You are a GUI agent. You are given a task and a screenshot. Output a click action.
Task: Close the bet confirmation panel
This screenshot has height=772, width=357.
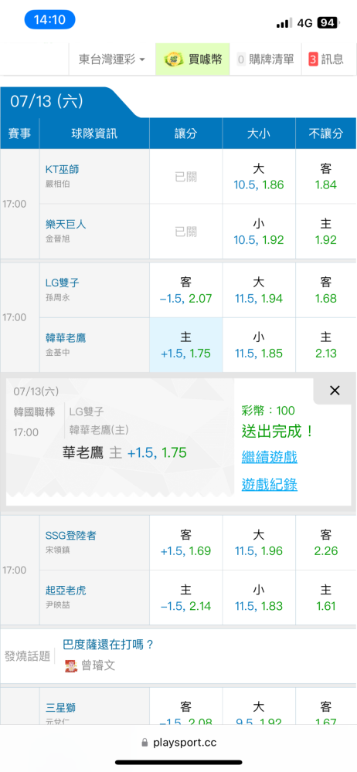tap(335, 391)
